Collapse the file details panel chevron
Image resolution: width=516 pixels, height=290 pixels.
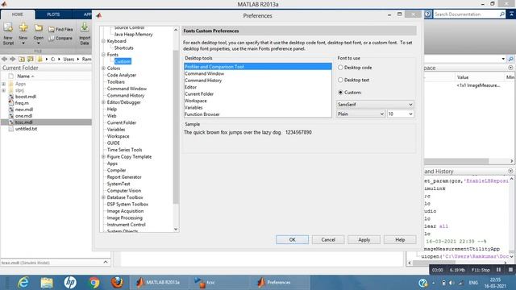click(x=106, y=262)
